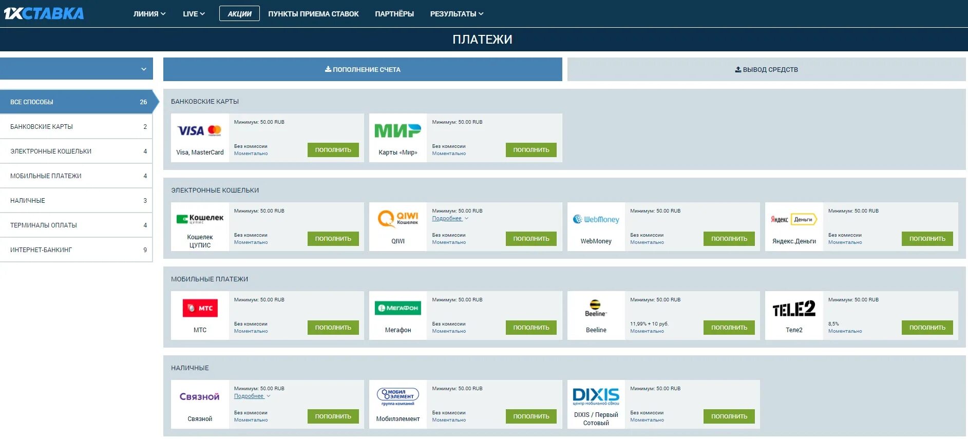The width and height of the screenshot is (968, 439).
Task: Click the БАНКОВСКИЕ КАРТЫ section heading
Action: coord(205,102)
